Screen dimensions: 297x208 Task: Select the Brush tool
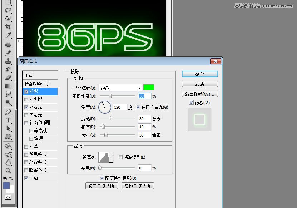tap(8, 53)
